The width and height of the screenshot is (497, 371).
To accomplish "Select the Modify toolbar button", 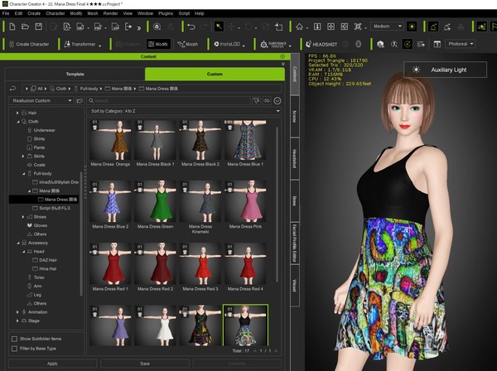I will (158, 44).
